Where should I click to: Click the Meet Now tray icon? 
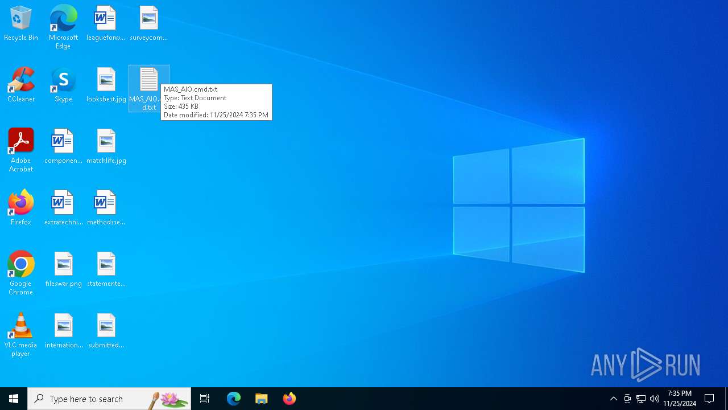pyautogui.click(x=627, y=399)
